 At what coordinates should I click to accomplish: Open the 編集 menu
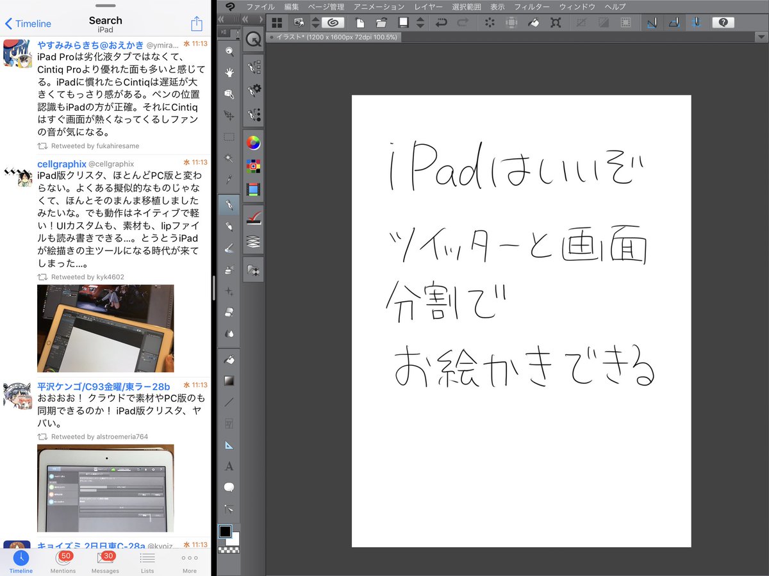[292, 6]
